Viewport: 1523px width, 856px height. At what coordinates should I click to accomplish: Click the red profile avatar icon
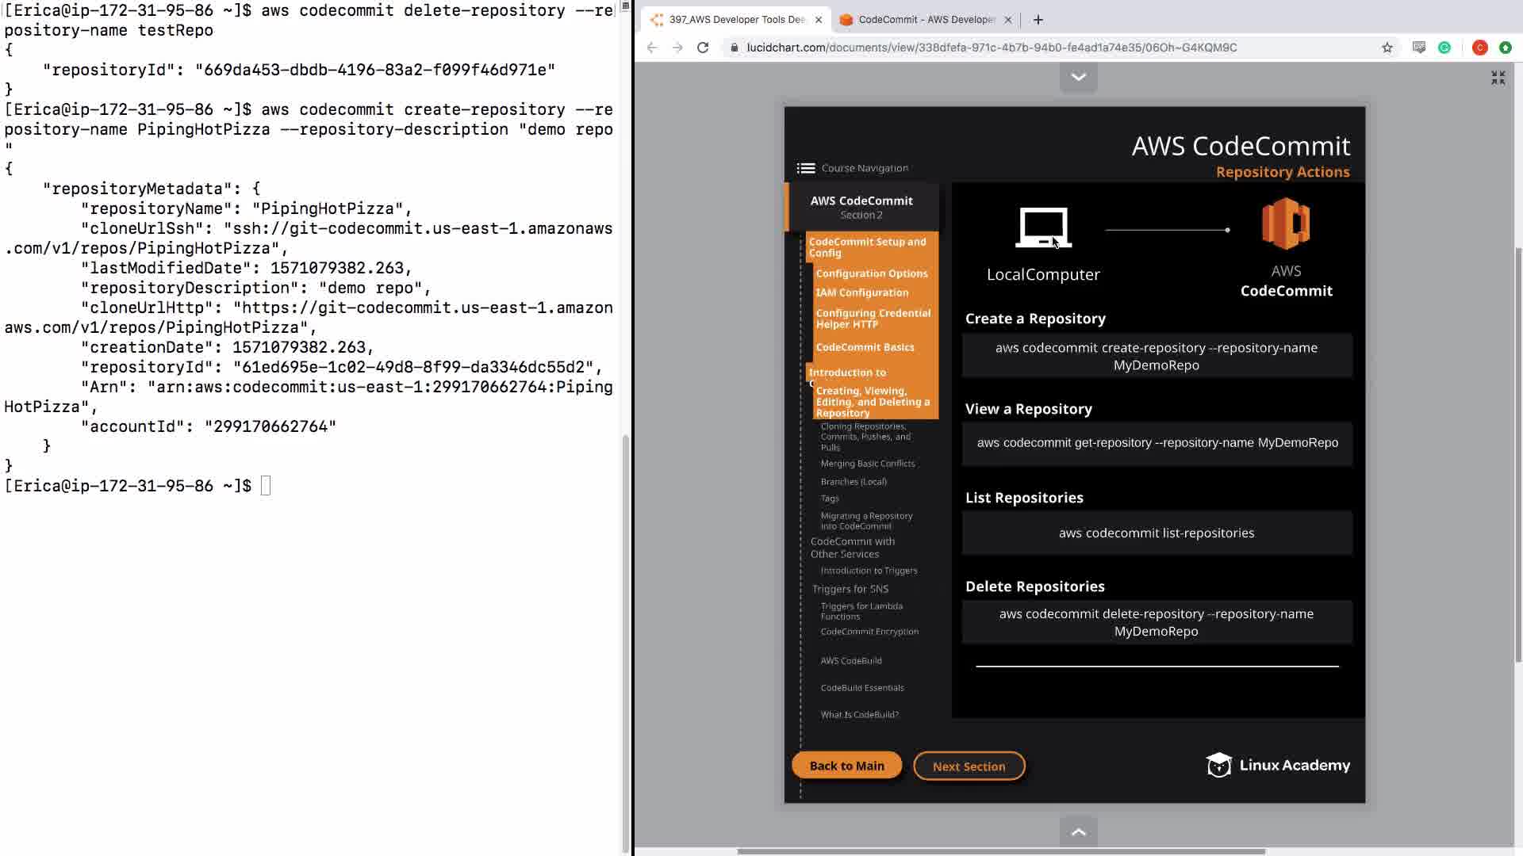pos(1479,48)
